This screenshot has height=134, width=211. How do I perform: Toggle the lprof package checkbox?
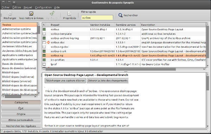(44, 64)
